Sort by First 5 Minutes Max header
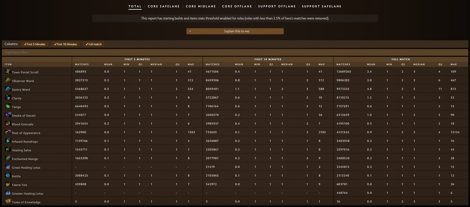The width and height of the screenshot is (470, 207). pos(191,64)
